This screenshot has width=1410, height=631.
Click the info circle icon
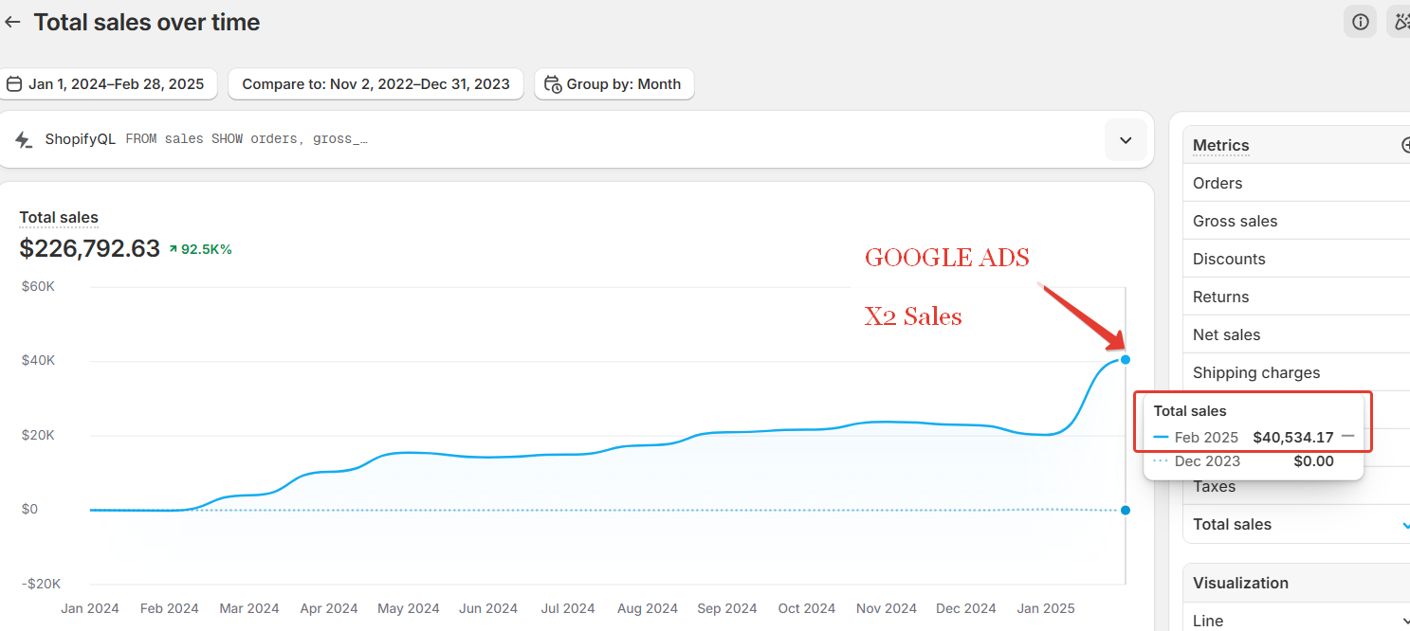tap(1360, 22)
